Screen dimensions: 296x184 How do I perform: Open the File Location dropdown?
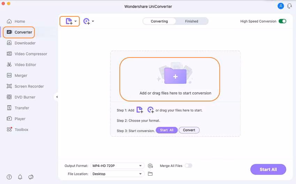coord(117,174)
